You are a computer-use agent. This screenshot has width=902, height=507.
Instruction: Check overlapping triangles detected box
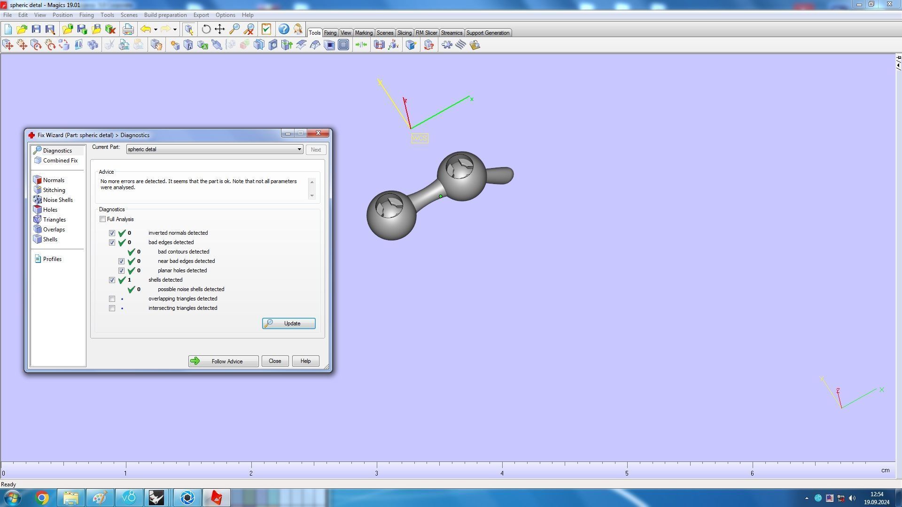pos(112,299)
